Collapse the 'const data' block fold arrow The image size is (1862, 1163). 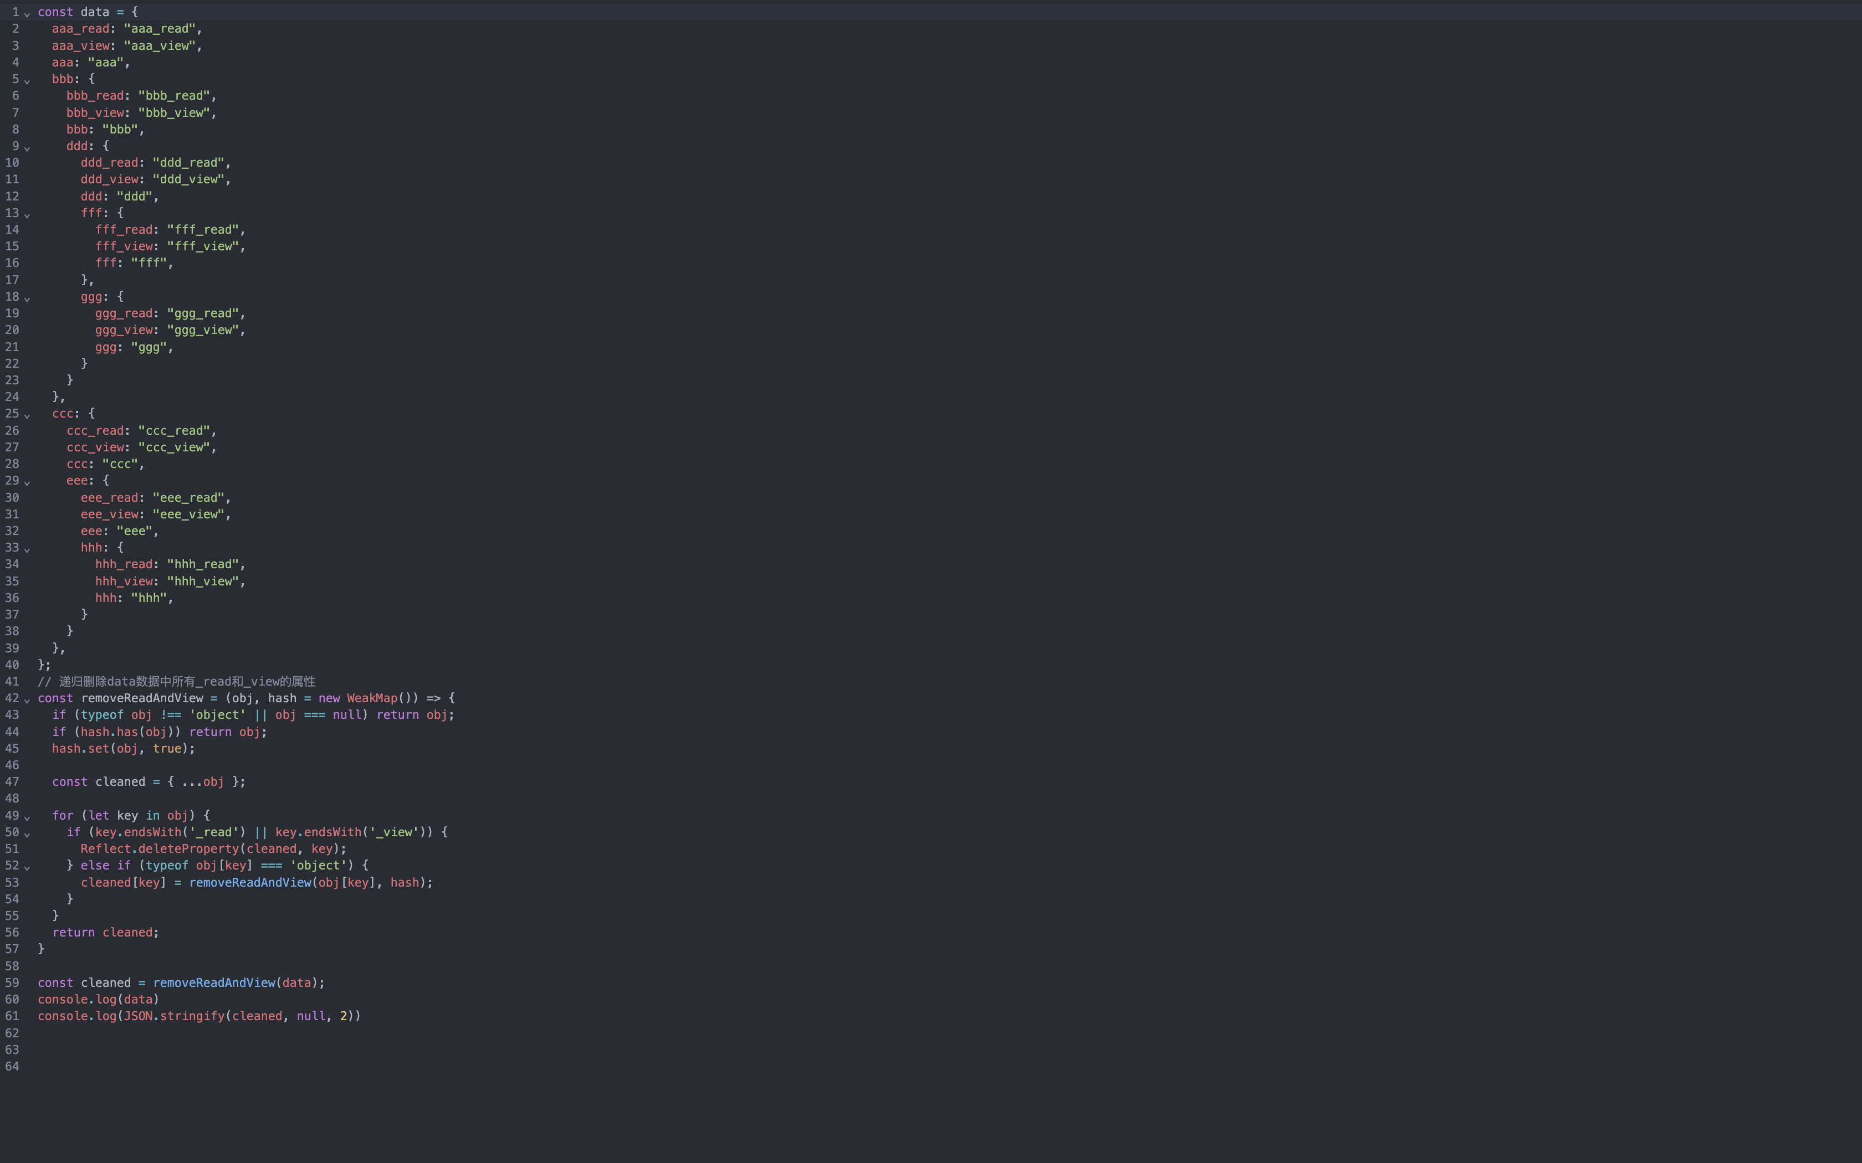click(x=27, y=14)
